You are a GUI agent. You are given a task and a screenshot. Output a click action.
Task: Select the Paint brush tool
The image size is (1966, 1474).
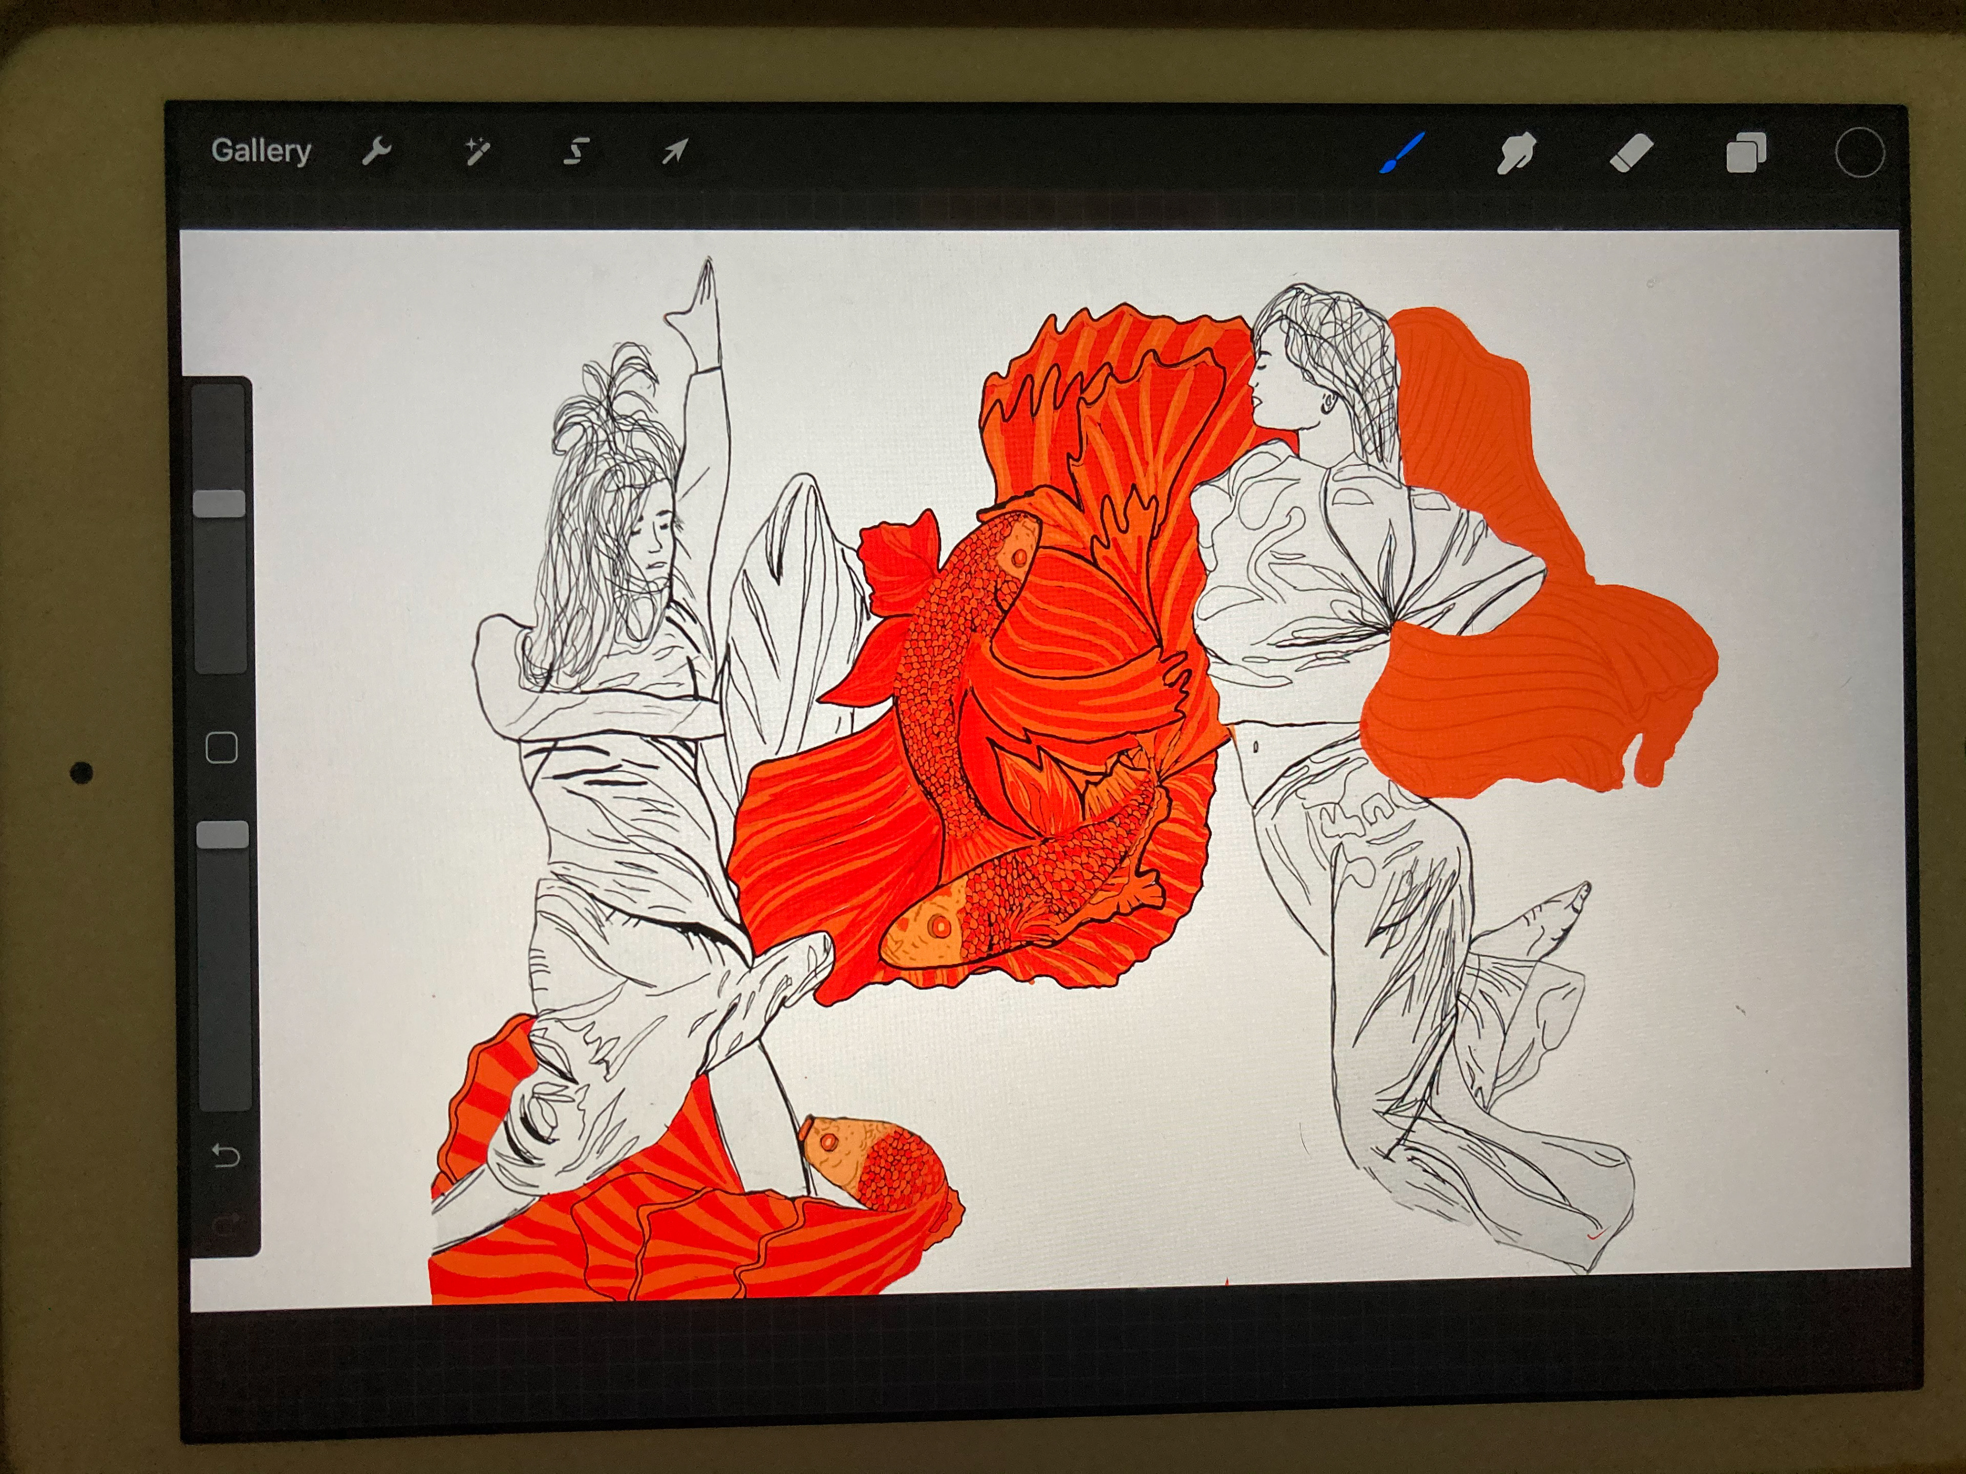(1402, 153)
